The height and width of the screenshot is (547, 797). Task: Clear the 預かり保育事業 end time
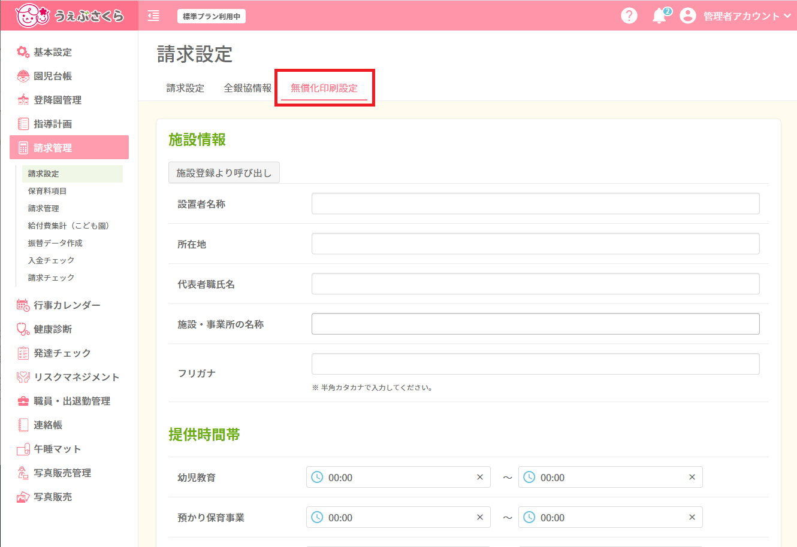click(x=692, y=517)
